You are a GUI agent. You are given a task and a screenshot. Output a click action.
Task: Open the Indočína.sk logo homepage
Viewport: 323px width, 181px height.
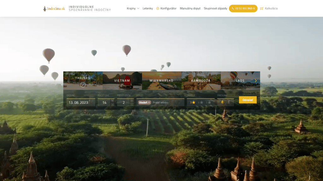(x=54, y=8)
